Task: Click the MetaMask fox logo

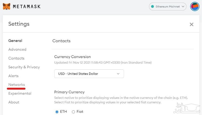Action: [x=7, y=6]
